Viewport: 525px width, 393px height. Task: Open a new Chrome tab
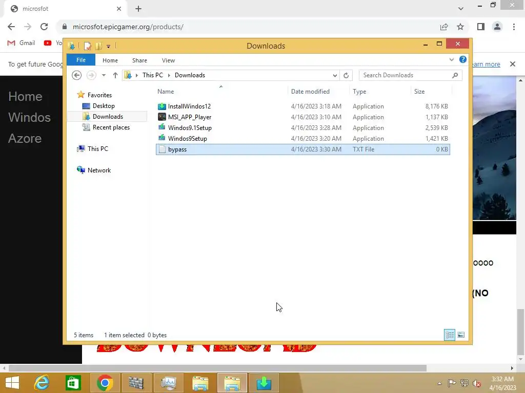(138, 9)
